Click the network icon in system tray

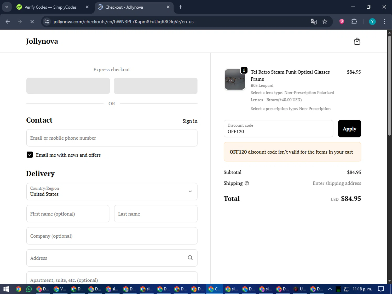pos(347,289)
